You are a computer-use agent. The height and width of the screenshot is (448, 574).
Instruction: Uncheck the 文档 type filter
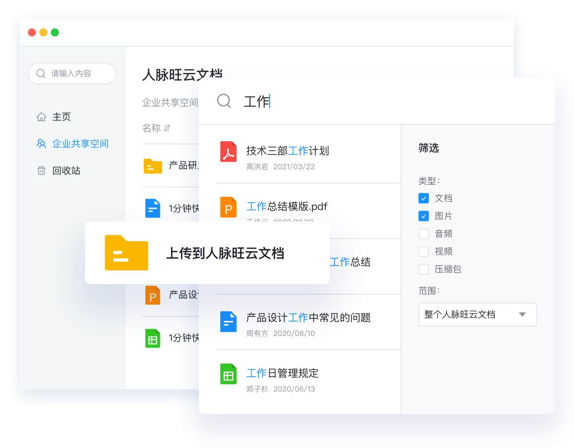423,198
